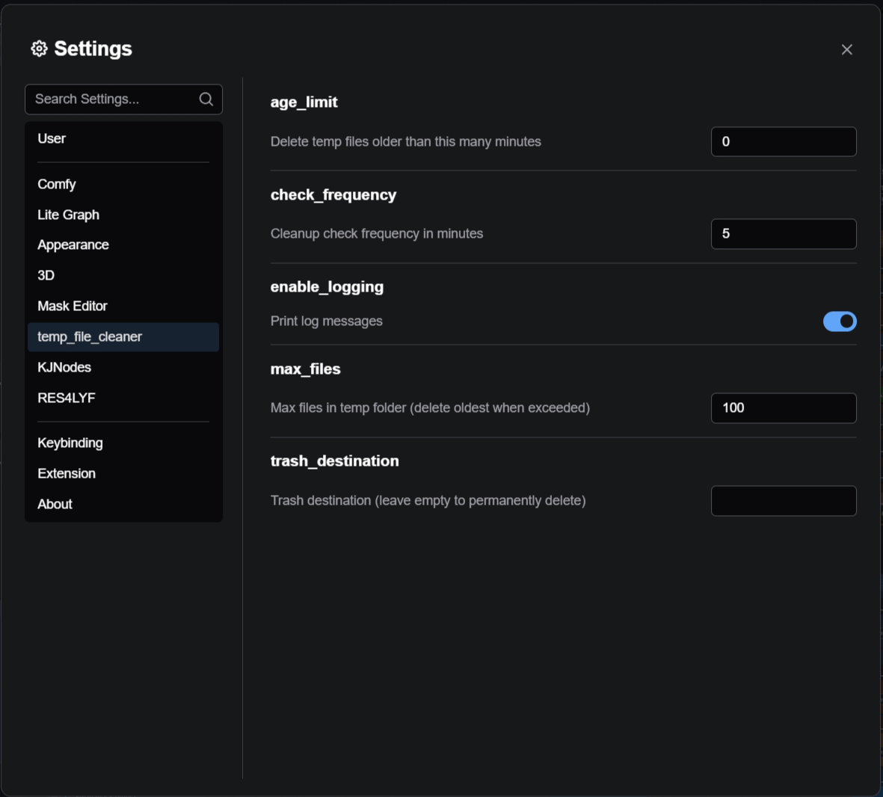Screen dimensions: 883x797
Task: Focus the check_frequency value field
Action: 783,234
